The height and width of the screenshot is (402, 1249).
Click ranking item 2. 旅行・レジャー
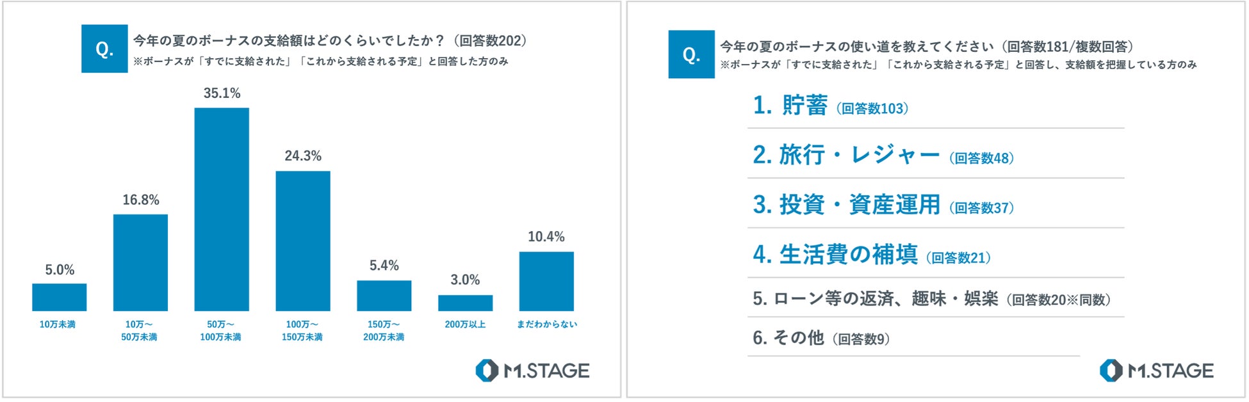(x=883, y=155)
